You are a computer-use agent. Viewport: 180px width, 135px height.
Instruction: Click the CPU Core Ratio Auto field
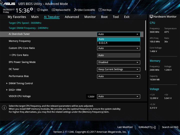click(118, 55)
